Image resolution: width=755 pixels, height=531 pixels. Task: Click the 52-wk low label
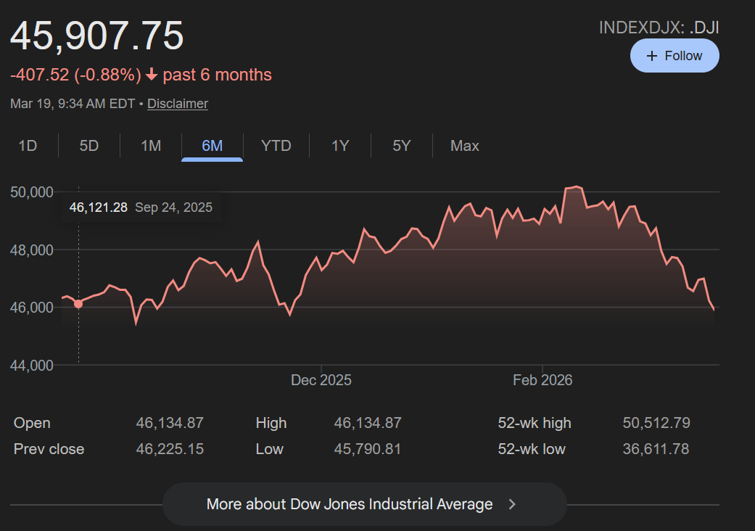point(532,449)
